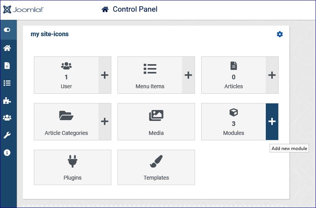Open the Users sidebar group icon

pos(7,117)
